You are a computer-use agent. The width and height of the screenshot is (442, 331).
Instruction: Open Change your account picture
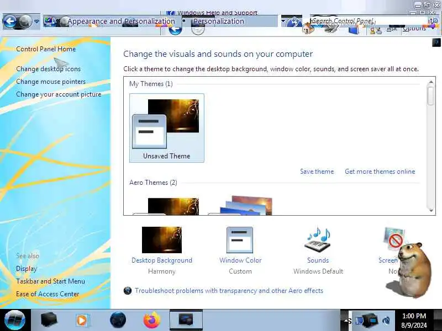[x=59, y=94]
